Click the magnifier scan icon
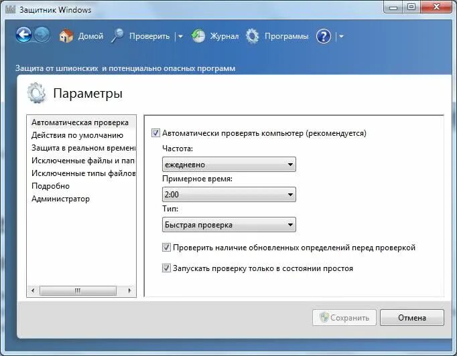Viewport: 457px width, 356px height. click(x=117, y=36)
